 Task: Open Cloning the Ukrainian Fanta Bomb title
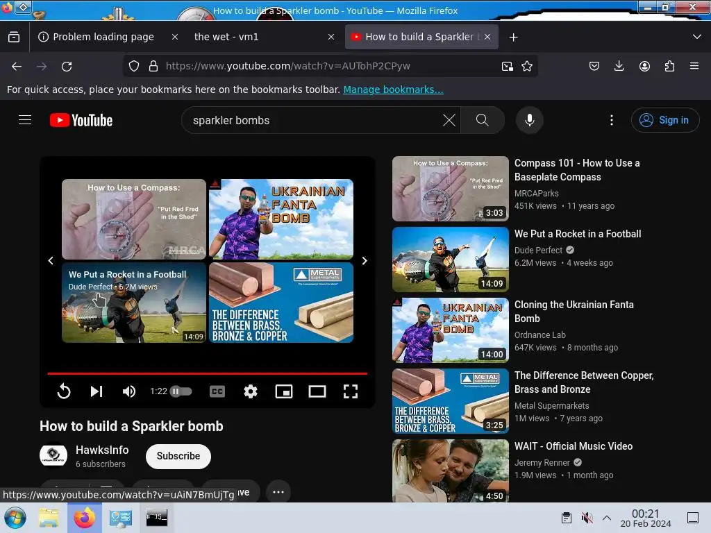574,312
